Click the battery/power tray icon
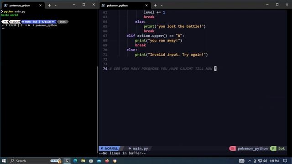This screenshot has height=164, width=292. click(255, 161)
